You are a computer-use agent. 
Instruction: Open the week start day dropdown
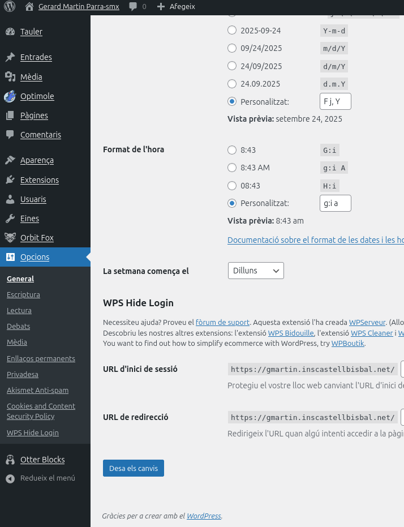(255, 271)
